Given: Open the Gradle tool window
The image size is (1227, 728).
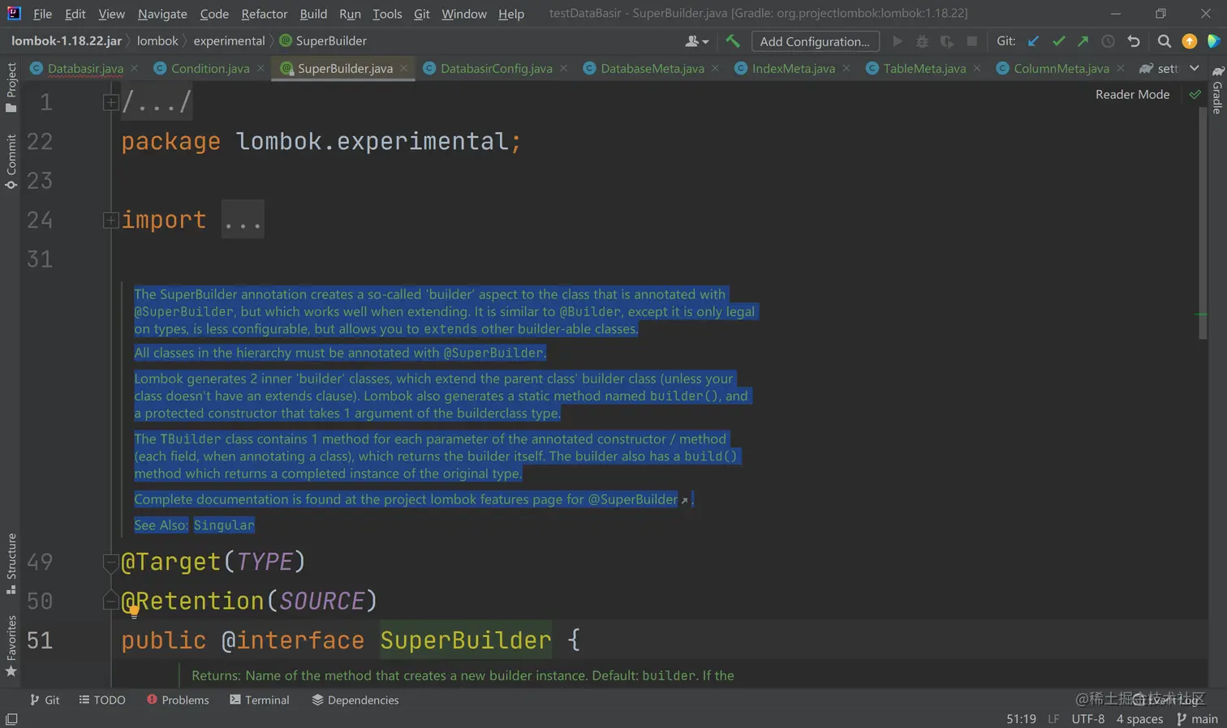Looking at the screenshot, I should point(1217,90).
